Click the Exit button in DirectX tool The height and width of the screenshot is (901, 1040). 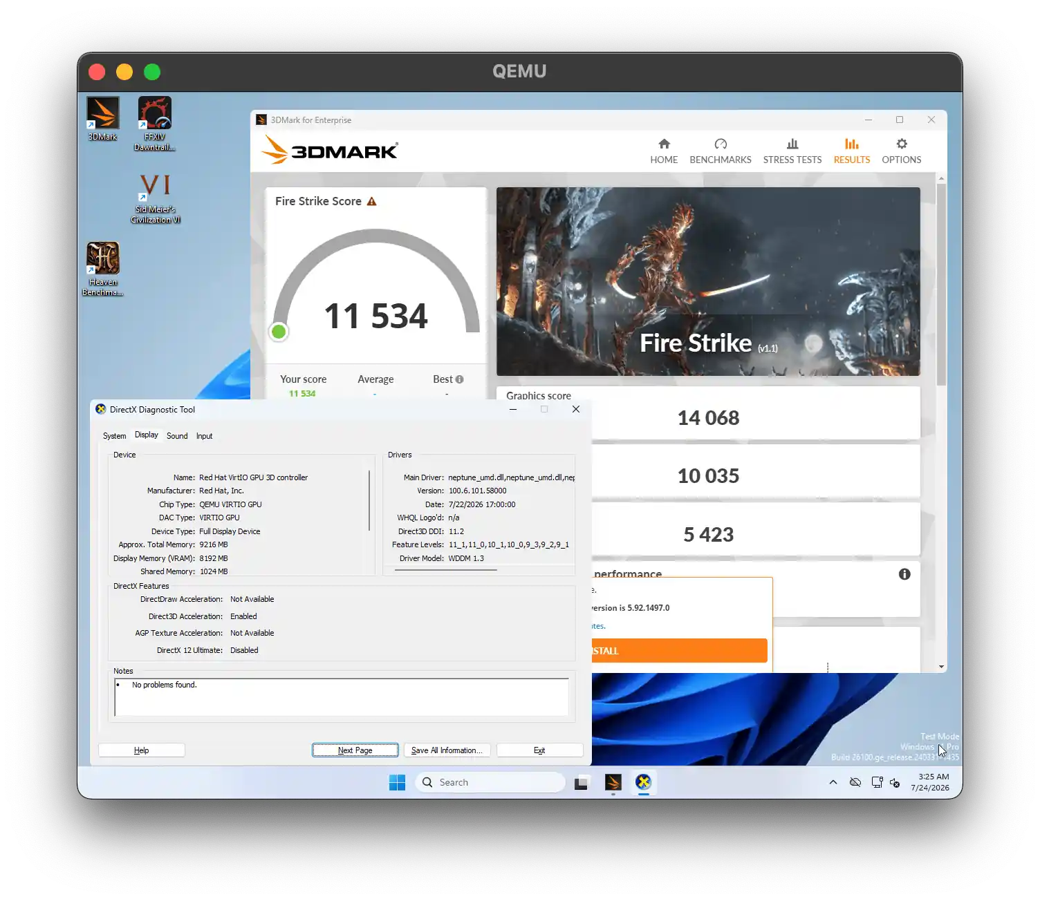tap(539, 750)
